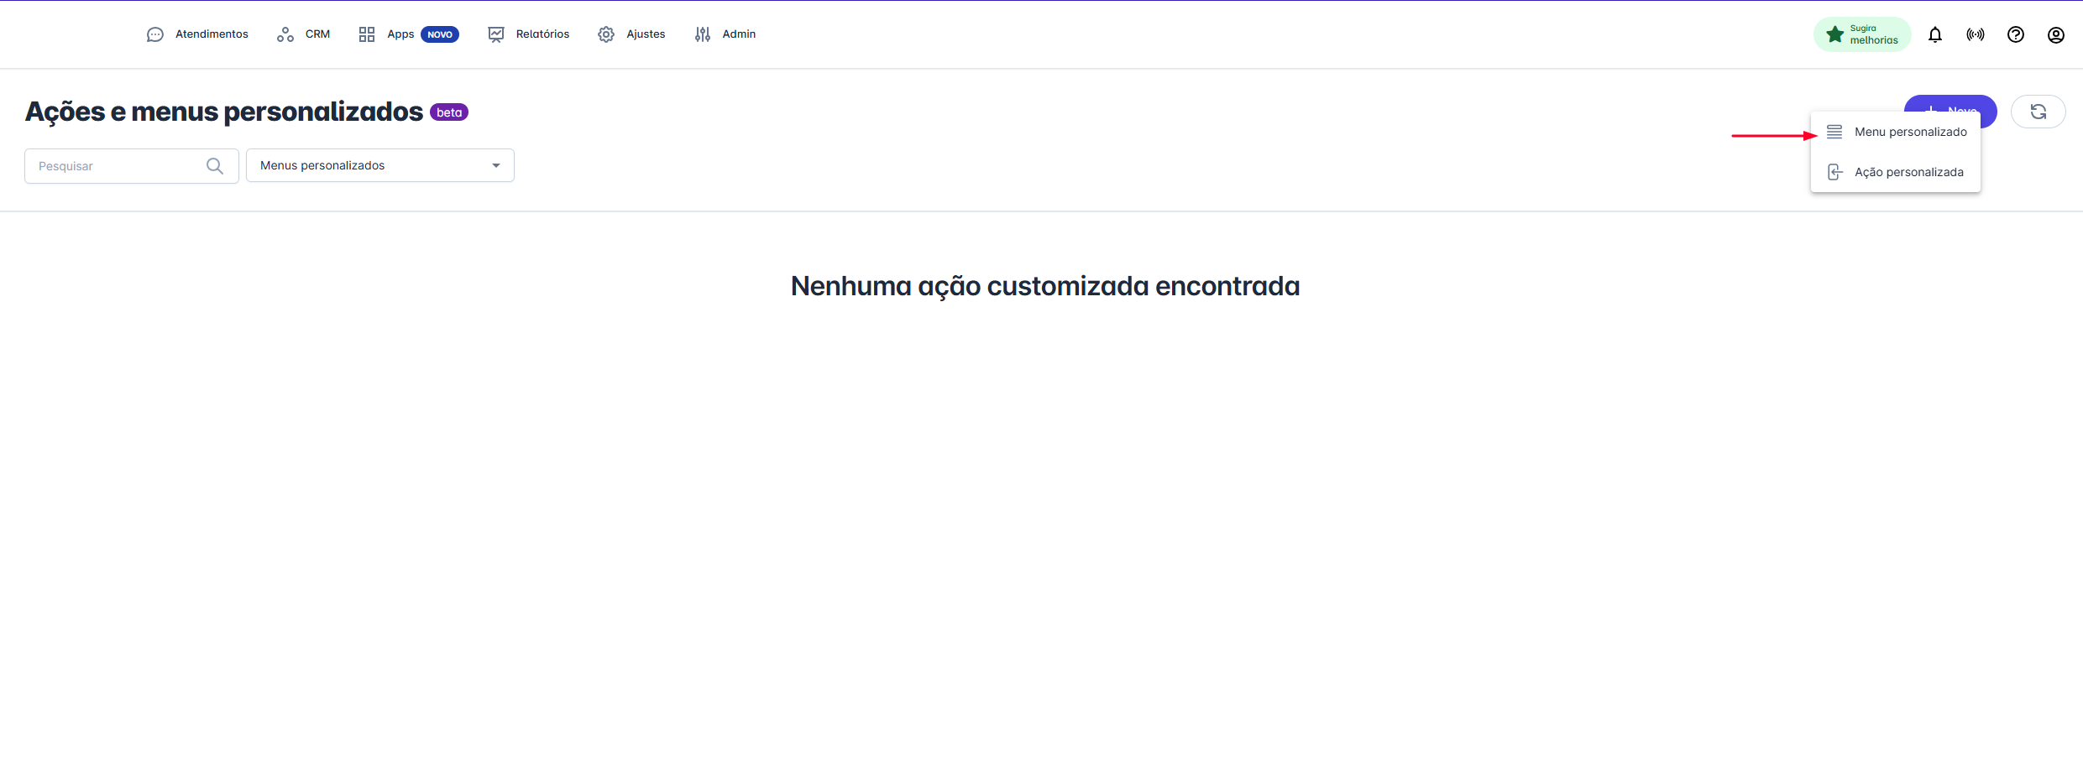Screen dimensions: 2083x760
Task: Click the dropdown arrow of the filter
Action: 496,165
